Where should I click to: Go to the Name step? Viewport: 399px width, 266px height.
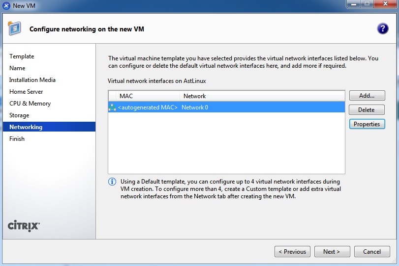pyautogui.click(x=17, y=68)
